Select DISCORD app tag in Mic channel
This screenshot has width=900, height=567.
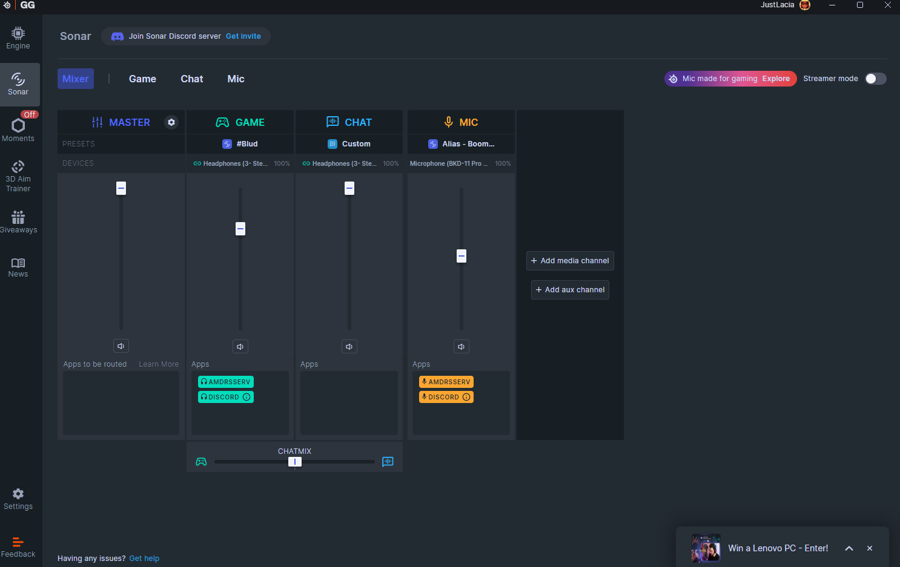pyautogui.click(x=446, y=397)
